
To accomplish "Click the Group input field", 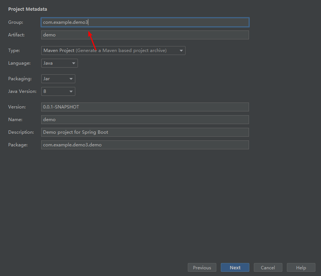I will (x=145, y=22).
